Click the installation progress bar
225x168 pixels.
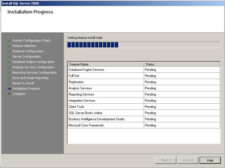[x=144, y=45]
